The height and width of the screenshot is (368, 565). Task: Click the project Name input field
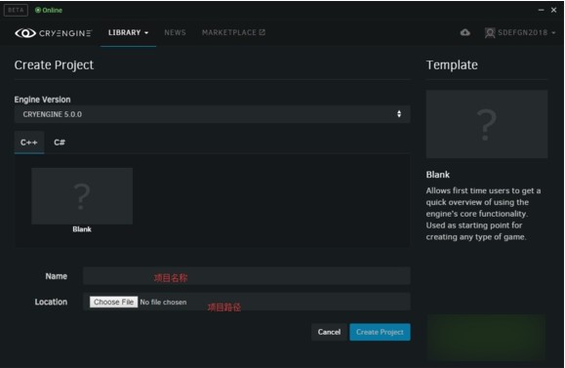(x=247, y=276)
